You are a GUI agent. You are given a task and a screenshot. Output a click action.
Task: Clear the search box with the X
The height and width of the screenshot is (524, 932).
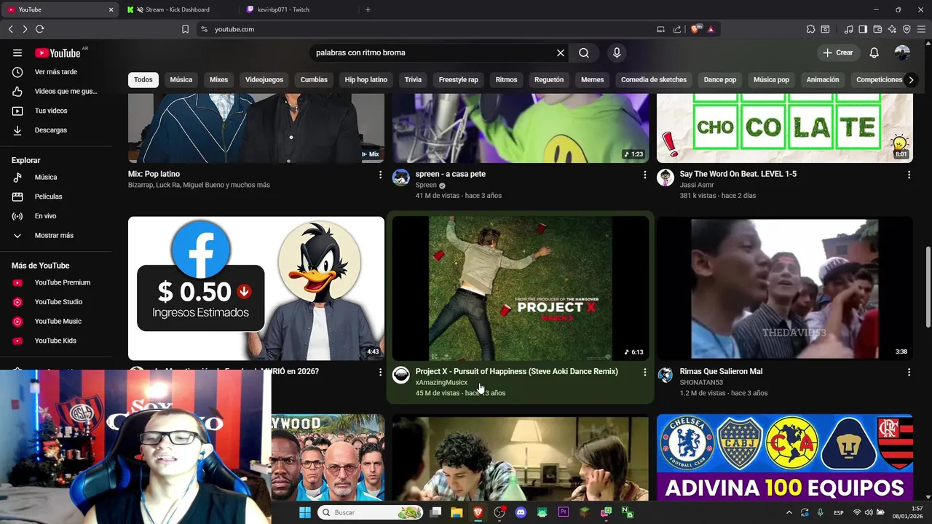click(561, 52)
